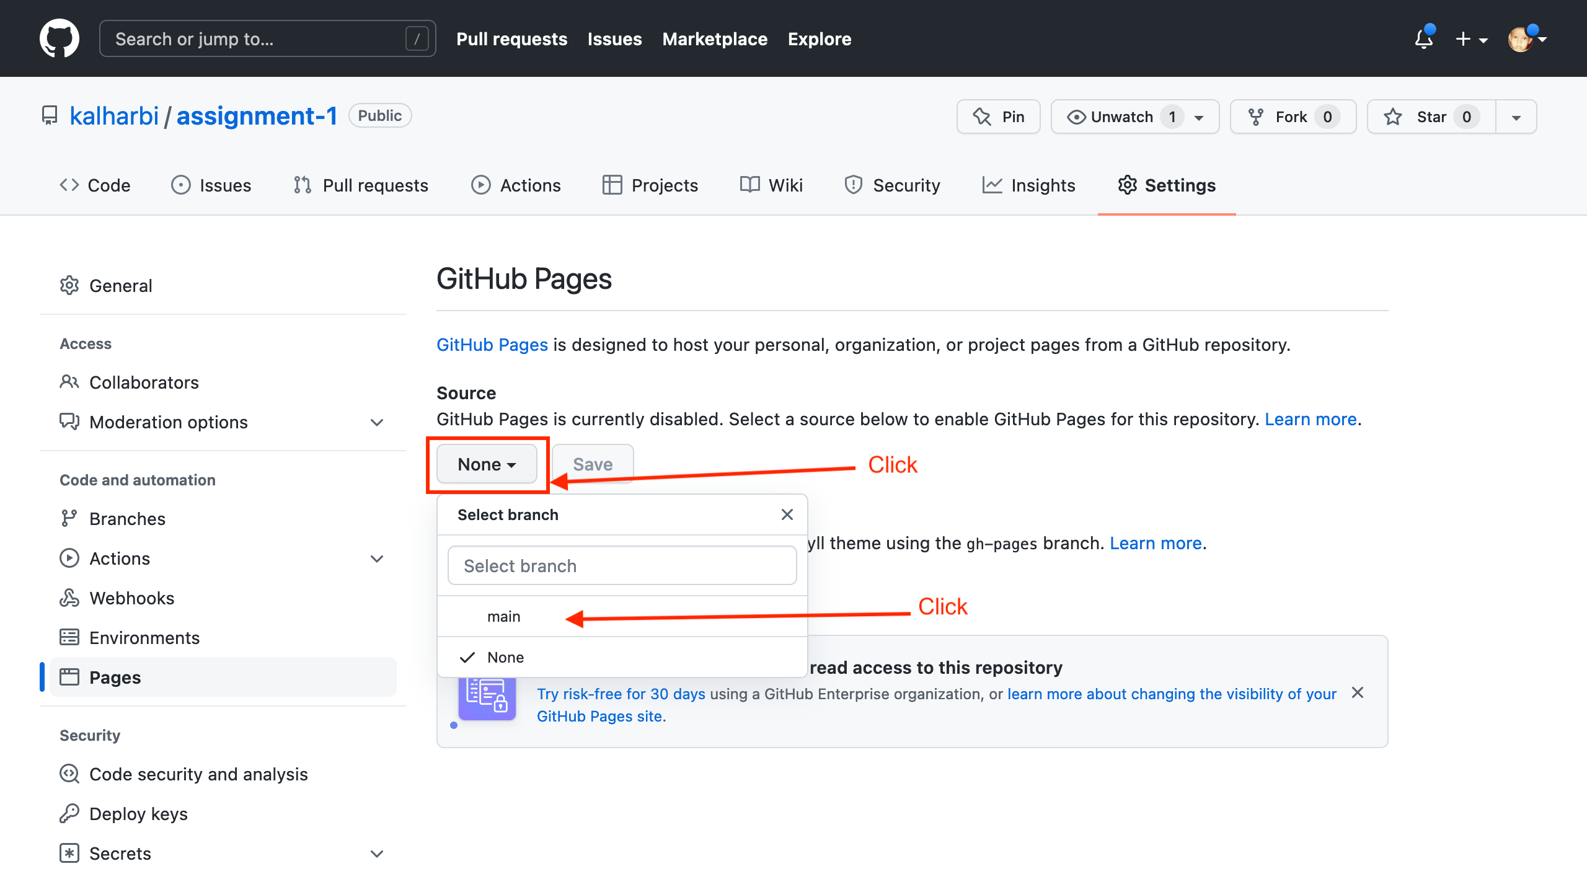Close the Select branch popup
Screen dimensions: 1587x874
click(x=787, y=514)
